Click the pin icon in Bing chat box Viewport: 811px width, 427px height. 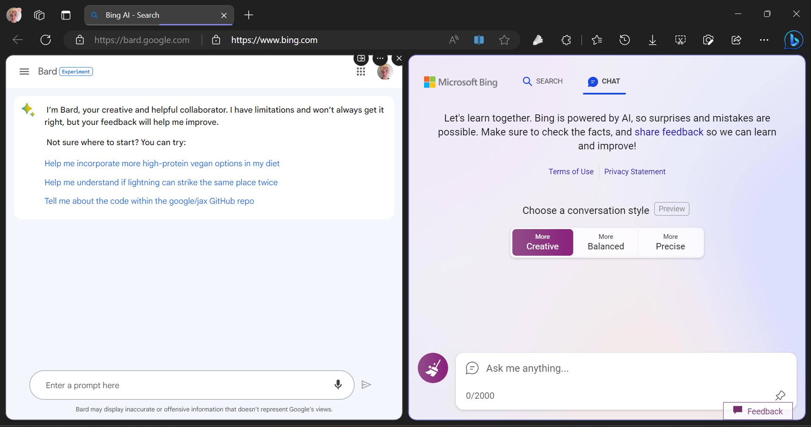780,395
